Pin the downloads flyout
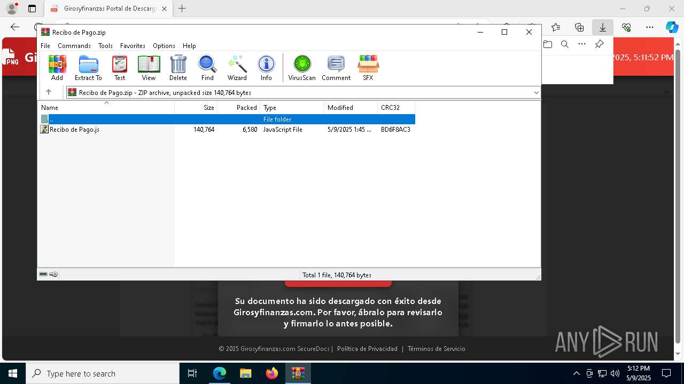684x384 pixels. pos(599,44)
